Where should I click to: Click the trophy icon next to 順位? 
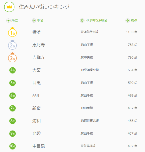click(x=8, y=21)
